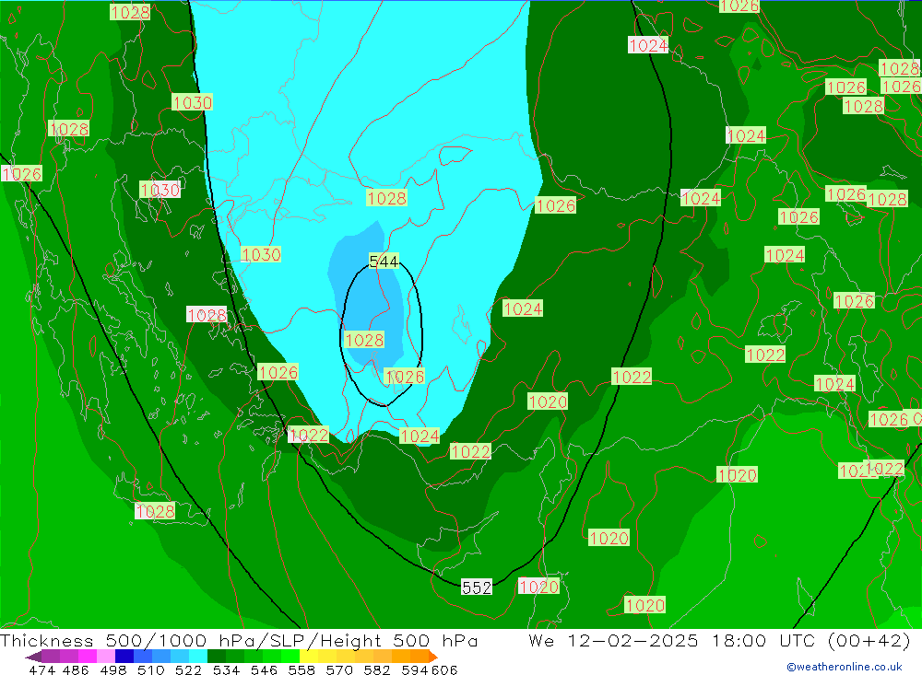This screenshot has height=675, width=922.
Task: Click the 1028 pressure label inside the 544 contour
Action: coord(364,340)
